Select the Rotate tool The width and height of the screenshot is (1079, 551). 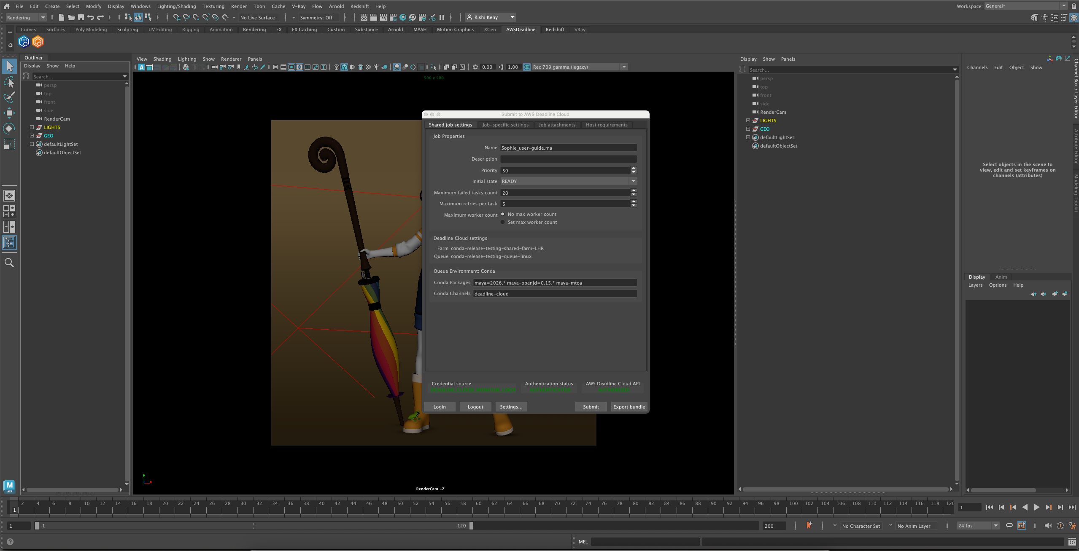click(9, 129)
